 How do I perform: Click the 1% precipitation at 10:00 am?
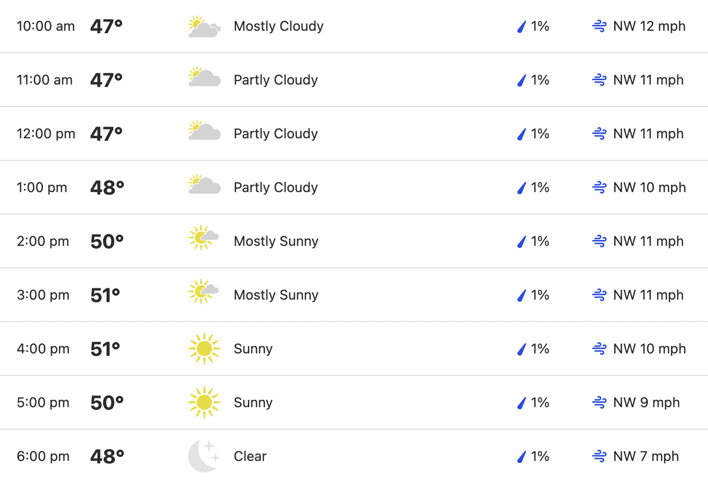pyautogui.click(x=540, y=26)
